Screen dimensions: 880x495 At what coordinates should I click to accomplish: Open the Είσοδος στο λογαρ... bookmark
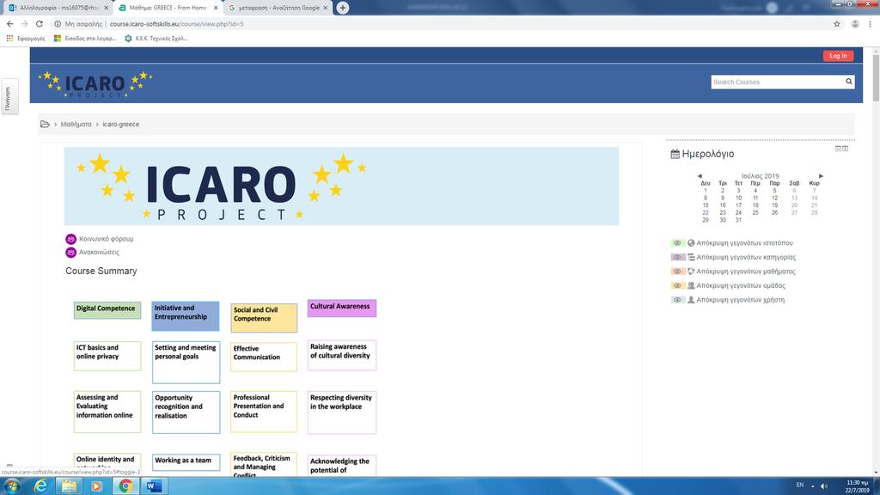pos(85,38)
